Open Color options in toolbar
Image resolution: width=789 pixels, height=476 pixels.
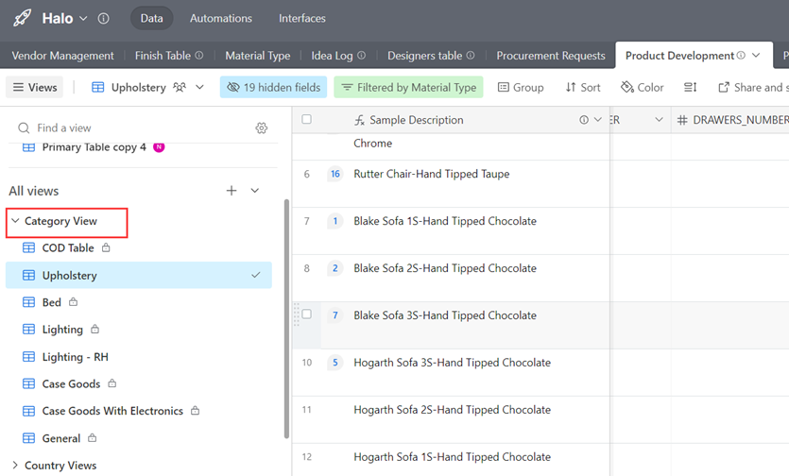click(643, 87)
